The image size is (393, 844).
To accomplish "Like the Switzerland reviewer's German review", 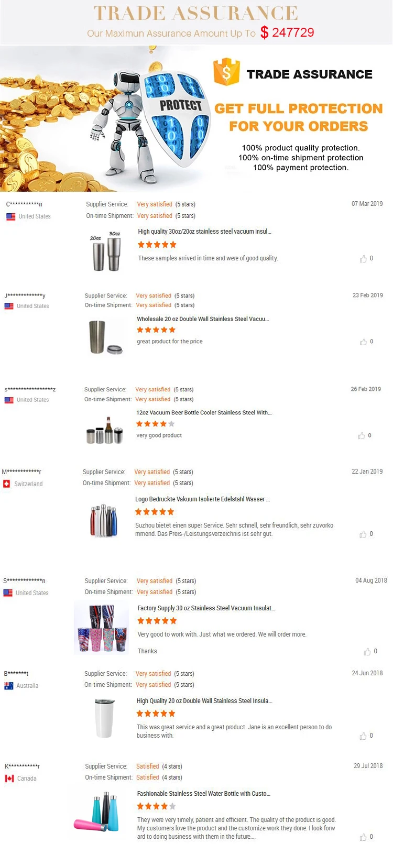I will 363,534.
